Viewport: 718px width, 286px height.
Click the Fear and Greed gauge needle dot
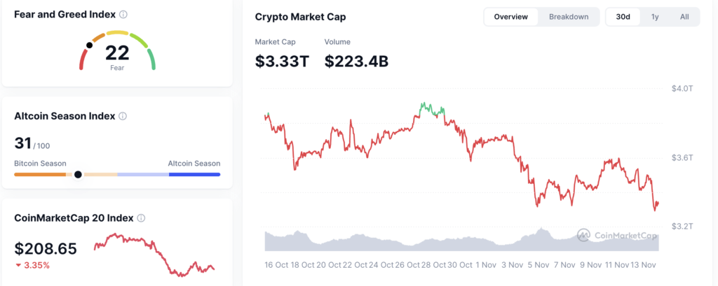point(89,45)
